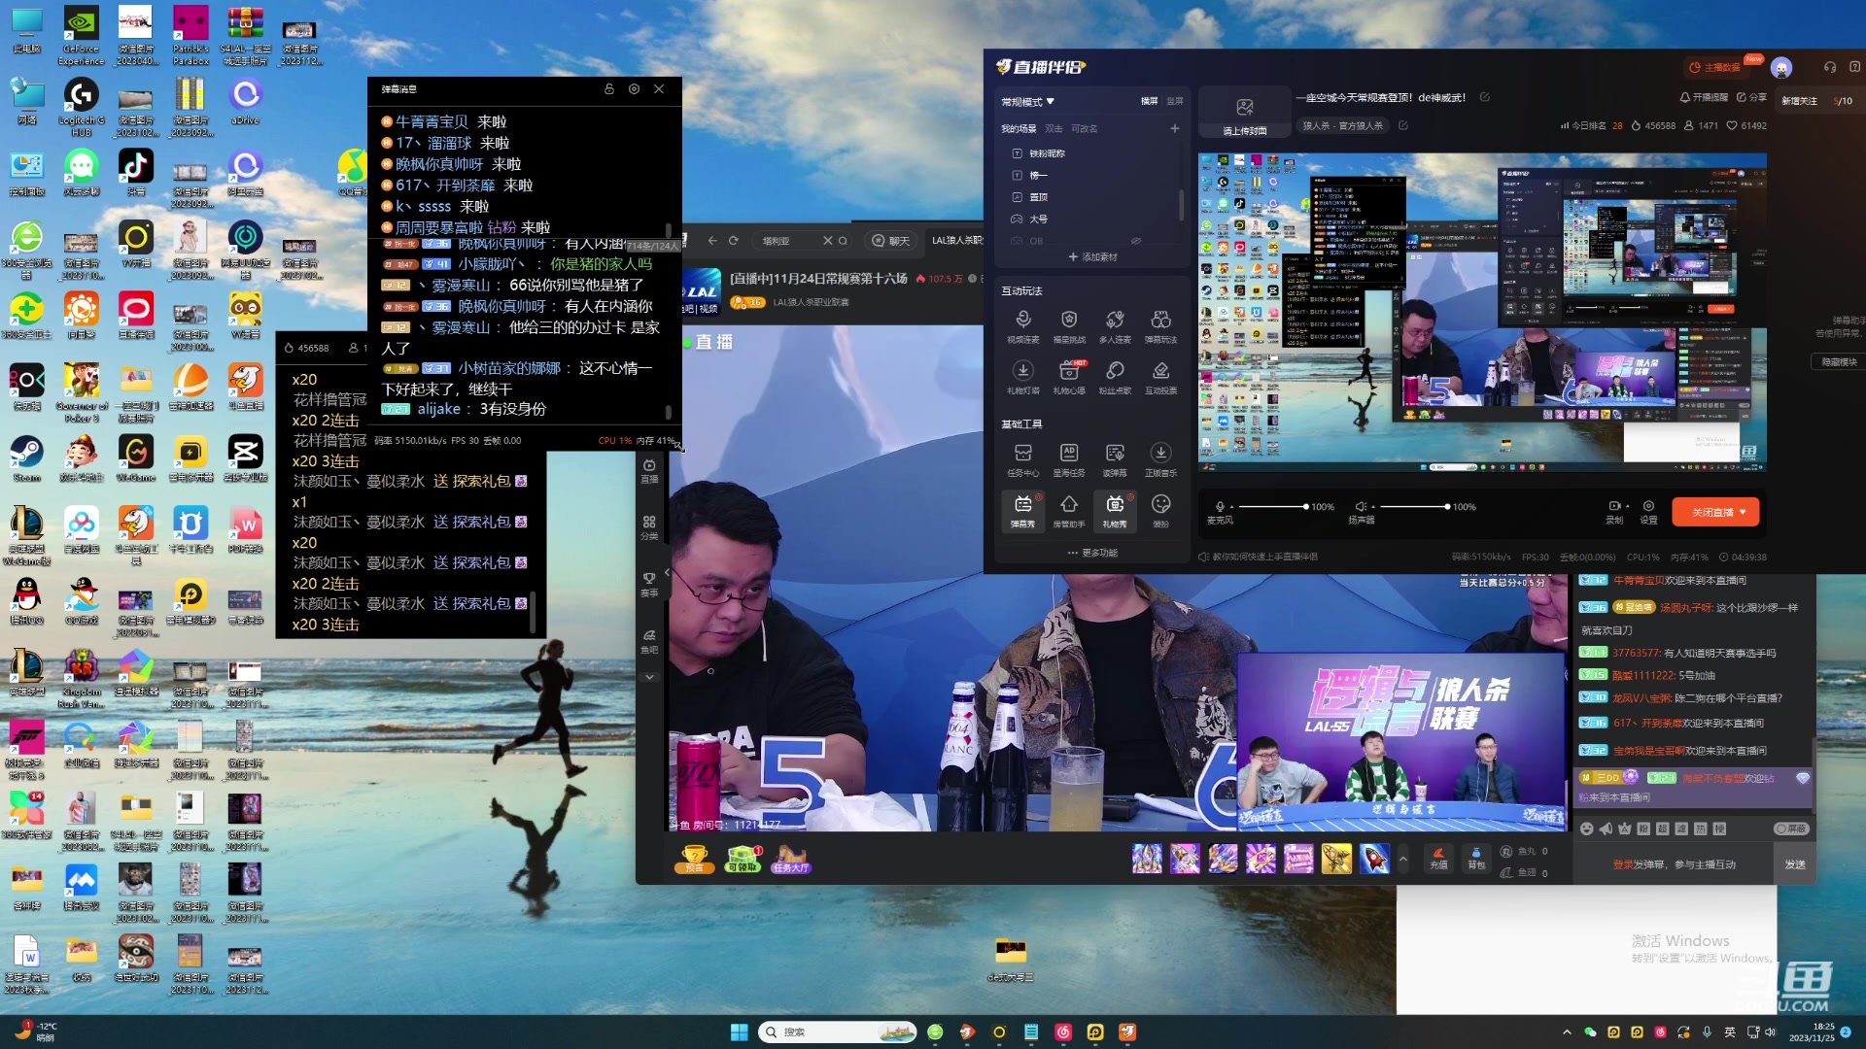The width and height of the screenshot is (1866, 1049).
Task: Open 正版音乐 licensed music icon
Action: pyautogui.click(x=1160, y=459)
